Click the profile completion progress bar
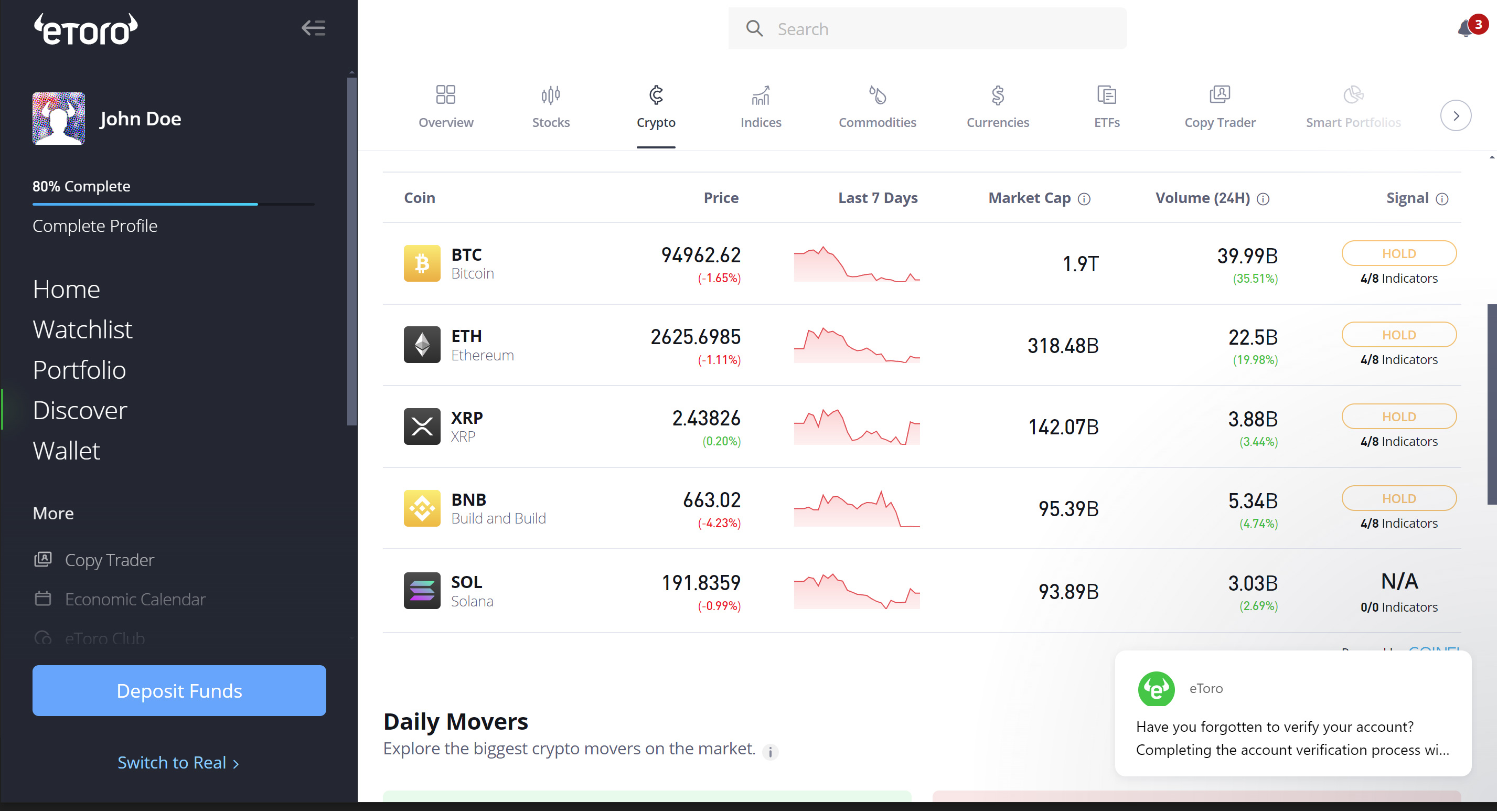The height and width of the screenshot is (811, 1497). [173, 204]
